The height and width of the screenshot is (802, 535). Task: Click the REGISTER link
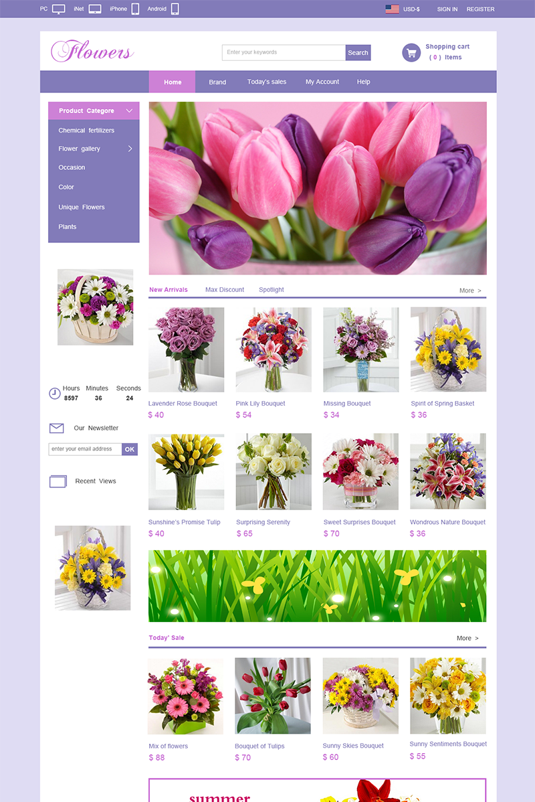point(480,9)
